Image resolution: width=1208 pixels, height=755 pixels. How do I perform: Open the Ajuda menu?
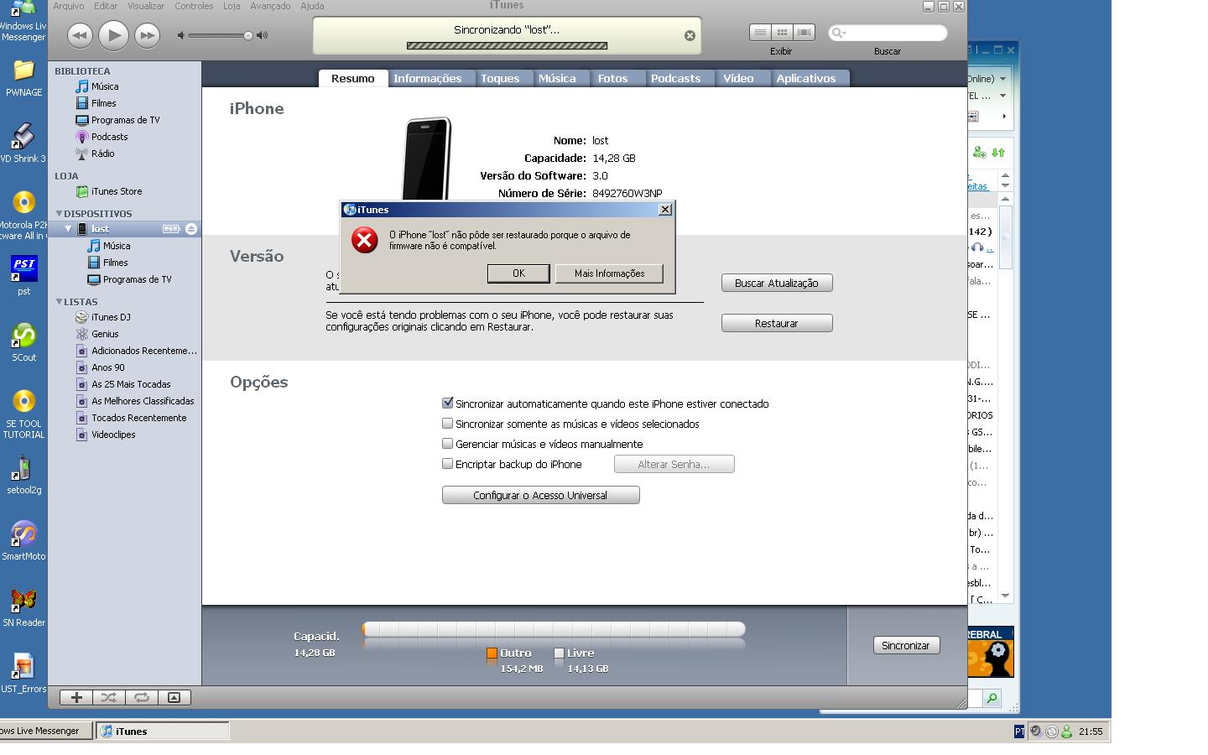[312, 6]
